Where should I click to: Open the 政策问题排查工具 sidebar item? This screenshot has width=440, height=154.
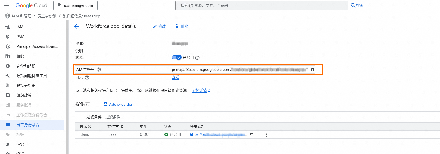click(32, 76)
